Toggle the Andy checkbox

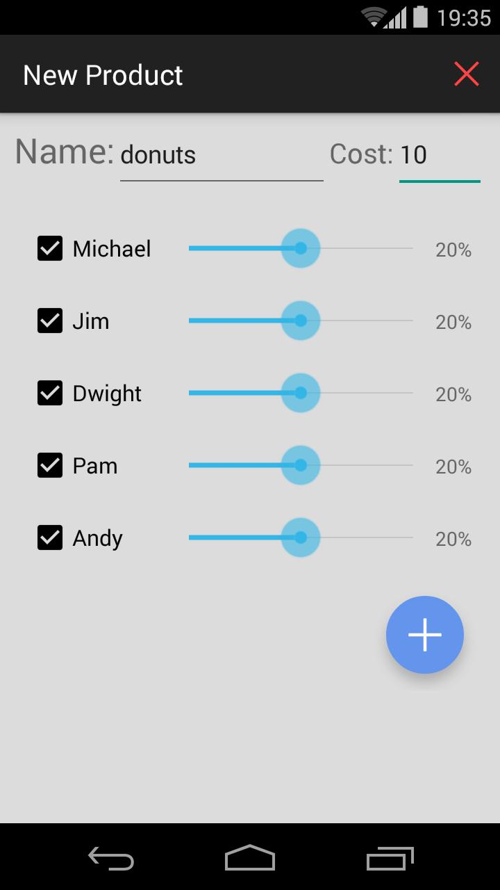50,537
